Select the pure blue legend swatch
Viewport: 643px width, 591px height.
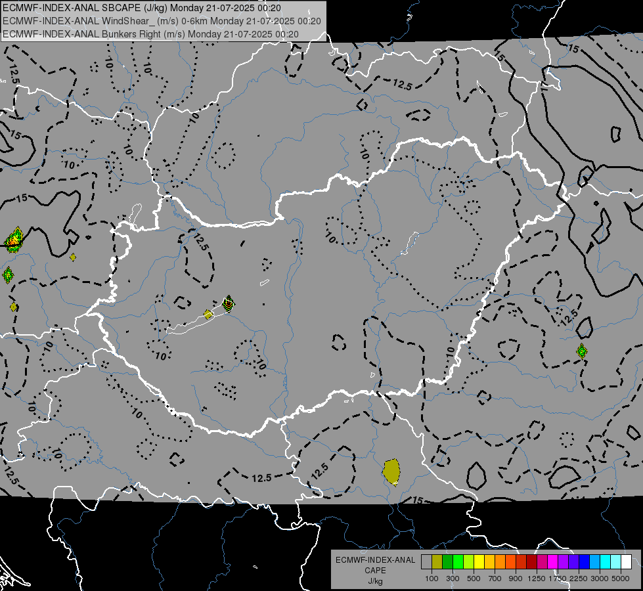pyautogui.click(x=584, y=562)
